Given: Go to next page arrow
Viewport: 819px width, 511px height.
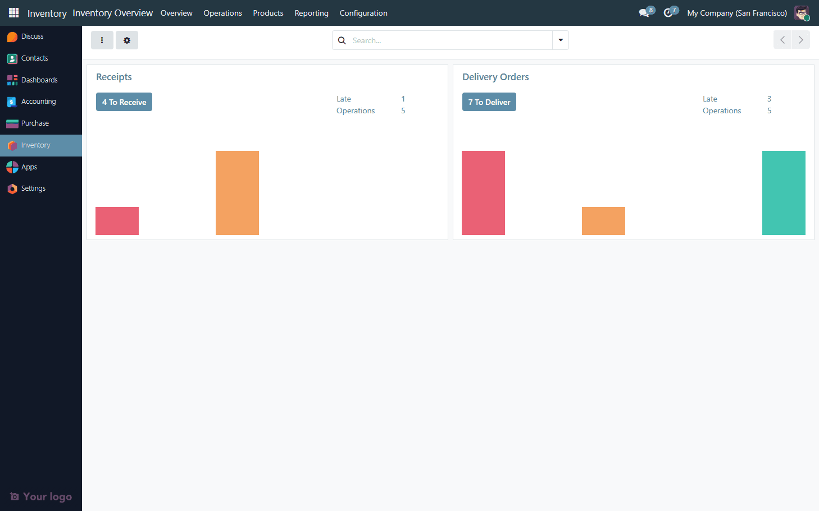Looking at the screenshot, I should (801, 40).
